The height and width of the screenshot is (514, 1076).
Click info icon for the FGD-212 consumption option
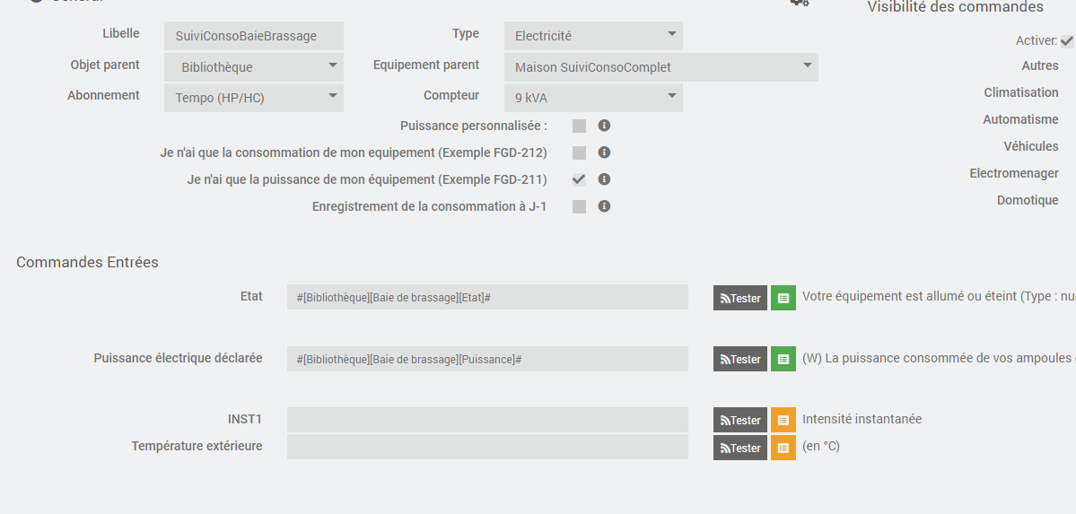tap(604, 152)
